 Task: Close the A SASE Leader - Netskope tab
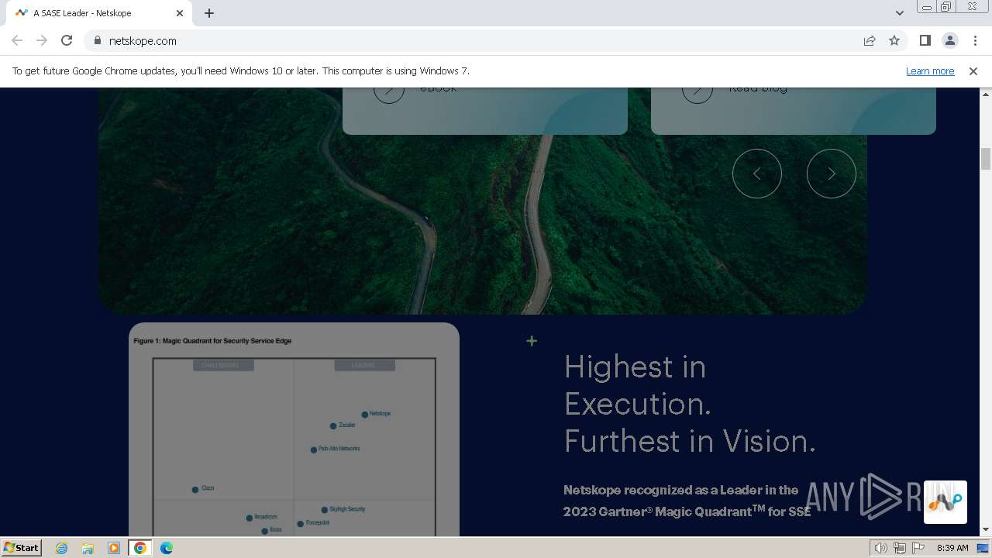(x=180, y=13)
